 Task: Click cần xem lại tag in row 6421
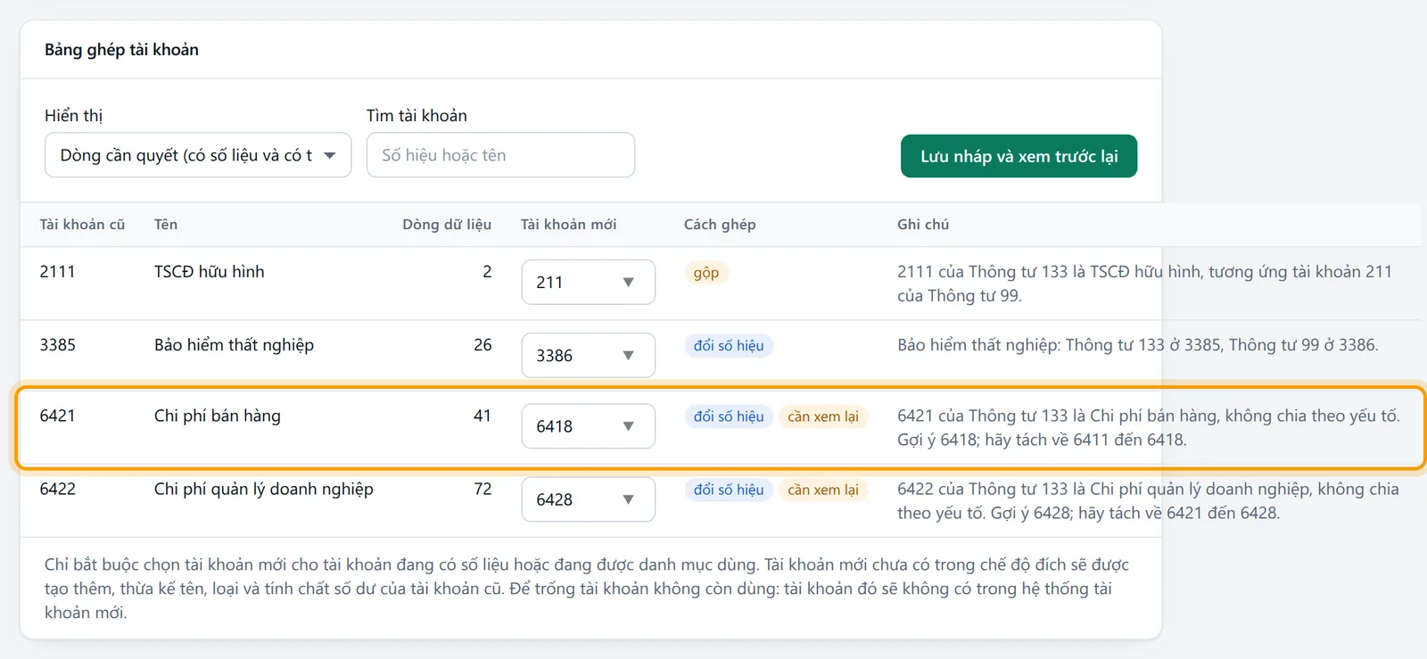pyautogui.click(x=823, y=416)
